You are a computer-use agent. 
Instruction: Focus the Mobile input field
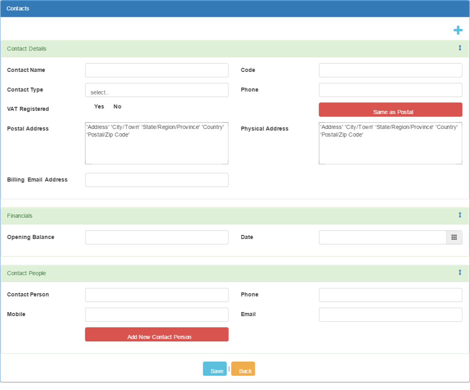coord(157,315)
